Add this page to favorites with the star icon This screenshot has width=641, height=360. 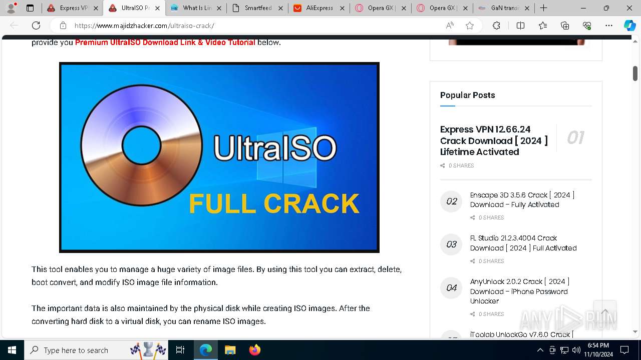point(470,25)
